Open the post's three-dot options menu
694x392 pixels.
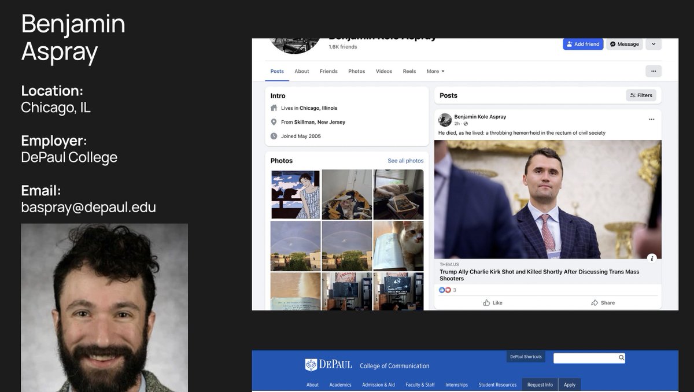coord(652,120)
